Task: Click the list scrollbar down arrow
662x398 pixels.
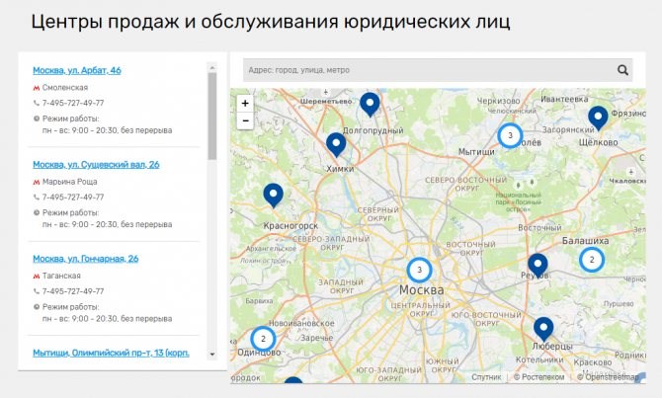Action: (x=212, y=355)
